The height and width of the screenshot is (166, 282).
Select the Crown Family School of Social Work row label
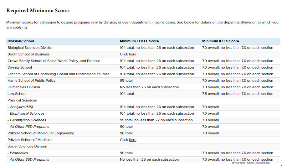pos(54,61)
